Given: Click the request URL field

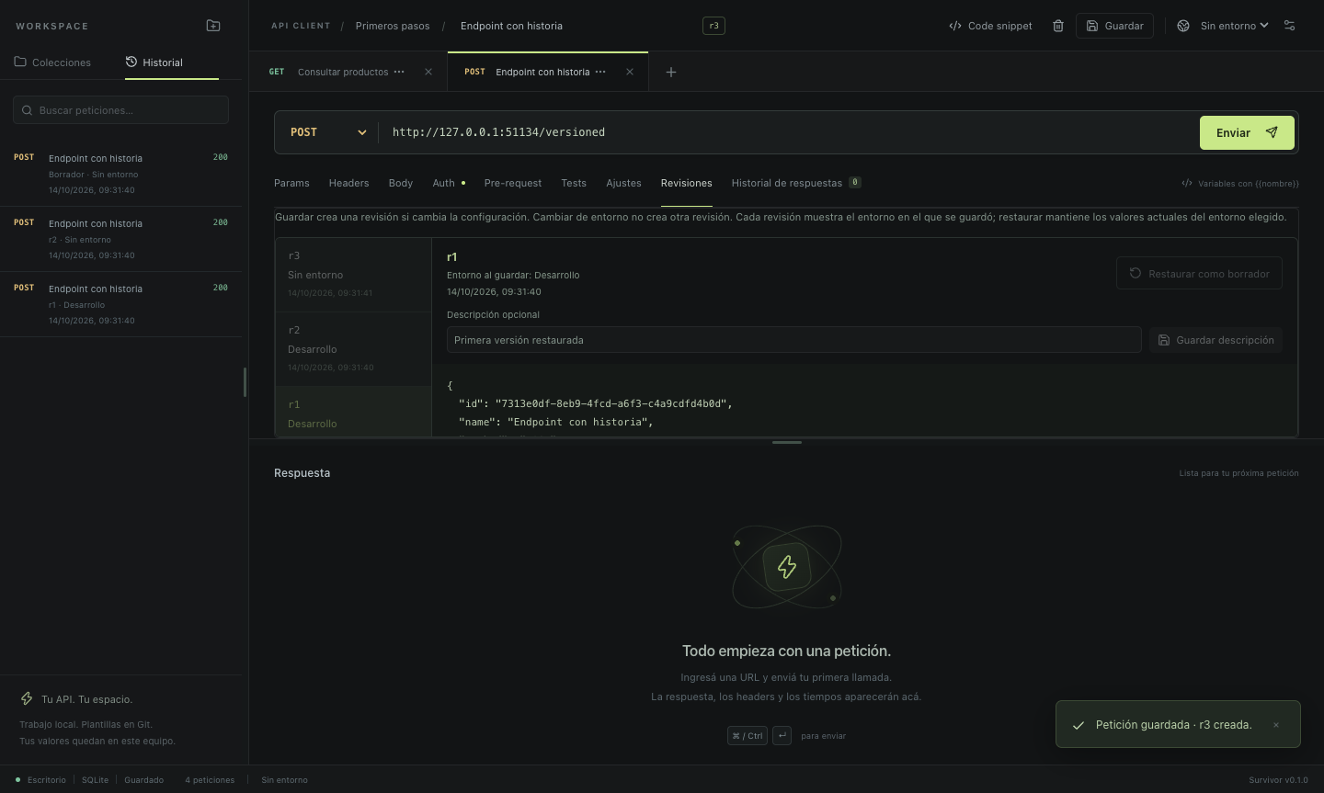Looking at the screenshot, I should point(789,132).
